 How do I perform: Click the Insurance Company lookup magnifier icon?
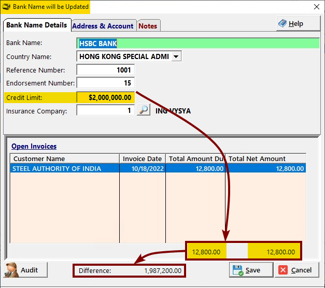click(x=144, y=110)
